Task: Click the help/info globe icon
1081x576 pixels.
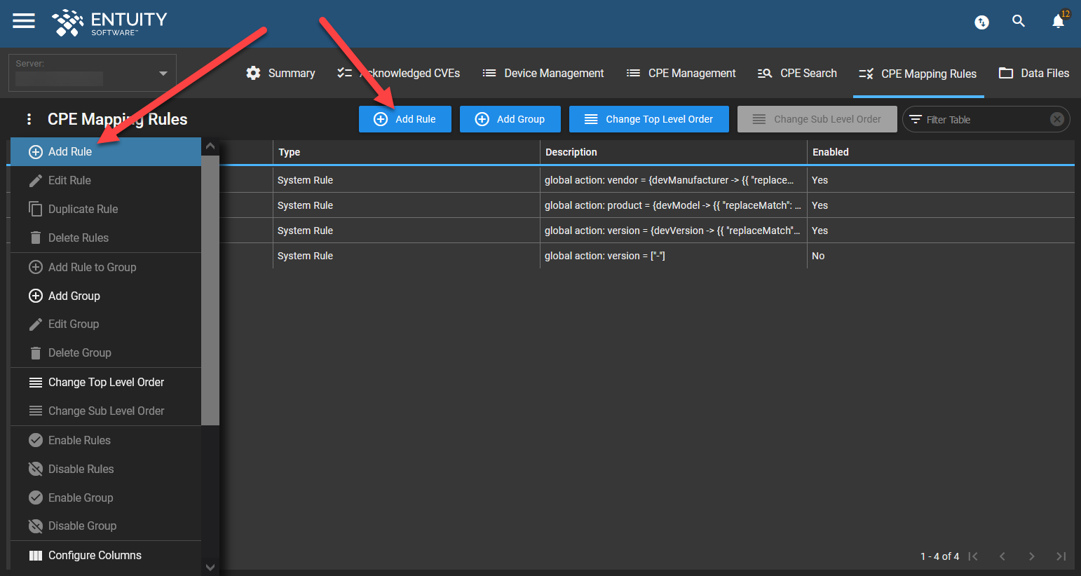Action: tap(981, 22)
